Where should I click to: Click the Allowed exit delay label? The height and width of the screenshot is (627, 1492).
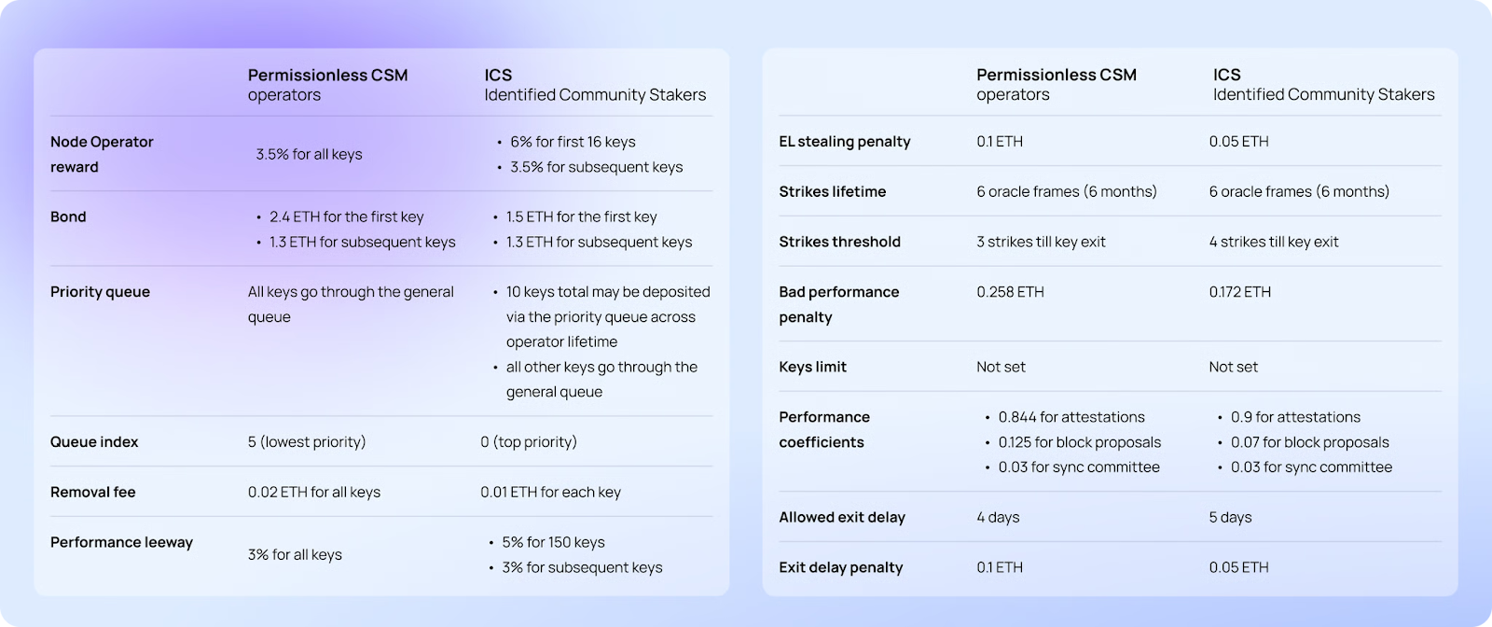[x=842, y=517]
